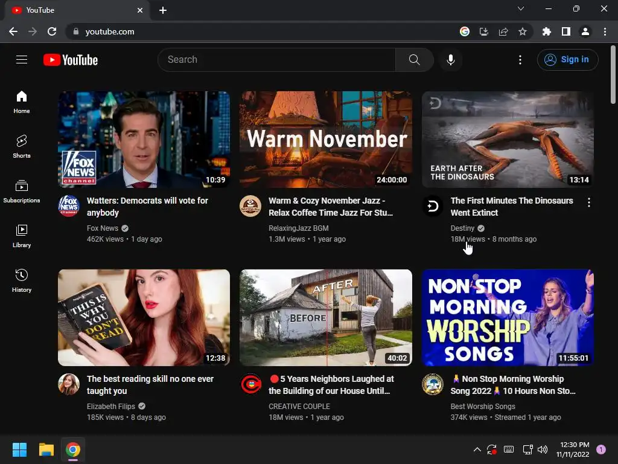Focus the YouTube Search input field

(276, 60)
